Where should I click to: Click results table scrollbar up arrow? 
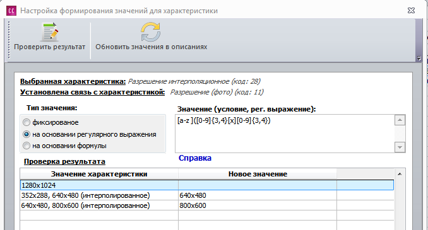400,174
